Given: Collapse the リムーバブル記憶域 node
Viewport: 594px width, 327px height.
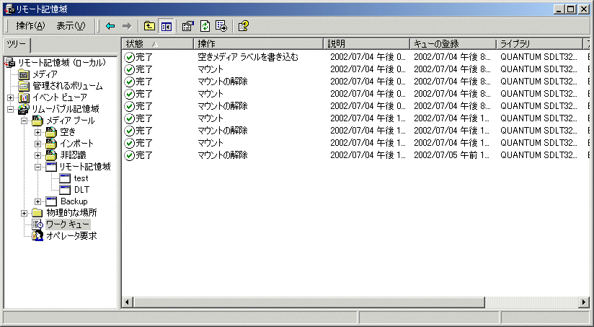Looking at the screenshot, I should pos(11,109).
